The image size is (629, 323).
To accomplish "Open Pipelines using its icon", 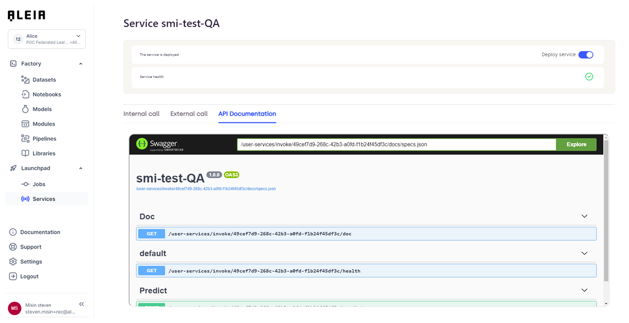I will pos(25,139).
